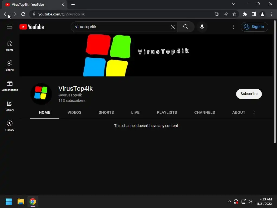Click the network icon in system tray
This screenshot has height=208, width=277.
coord(243,201)
